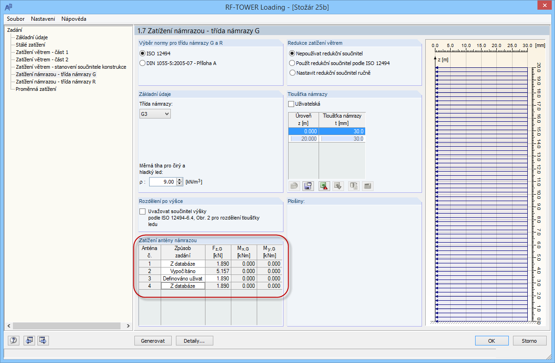Select antenna number 2 row header
Viewport: 555px width, 363px height.
tap(150, 271)
